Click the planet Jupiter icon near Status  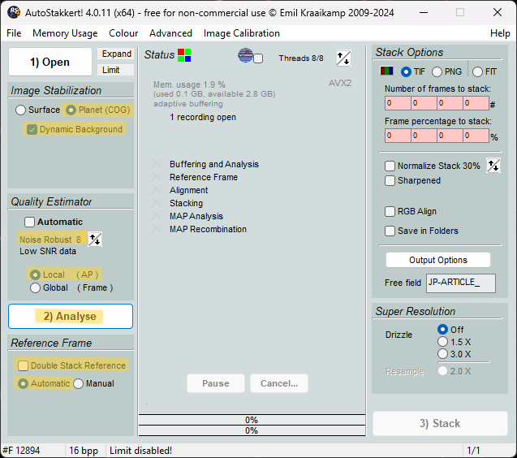coord(246,55)
